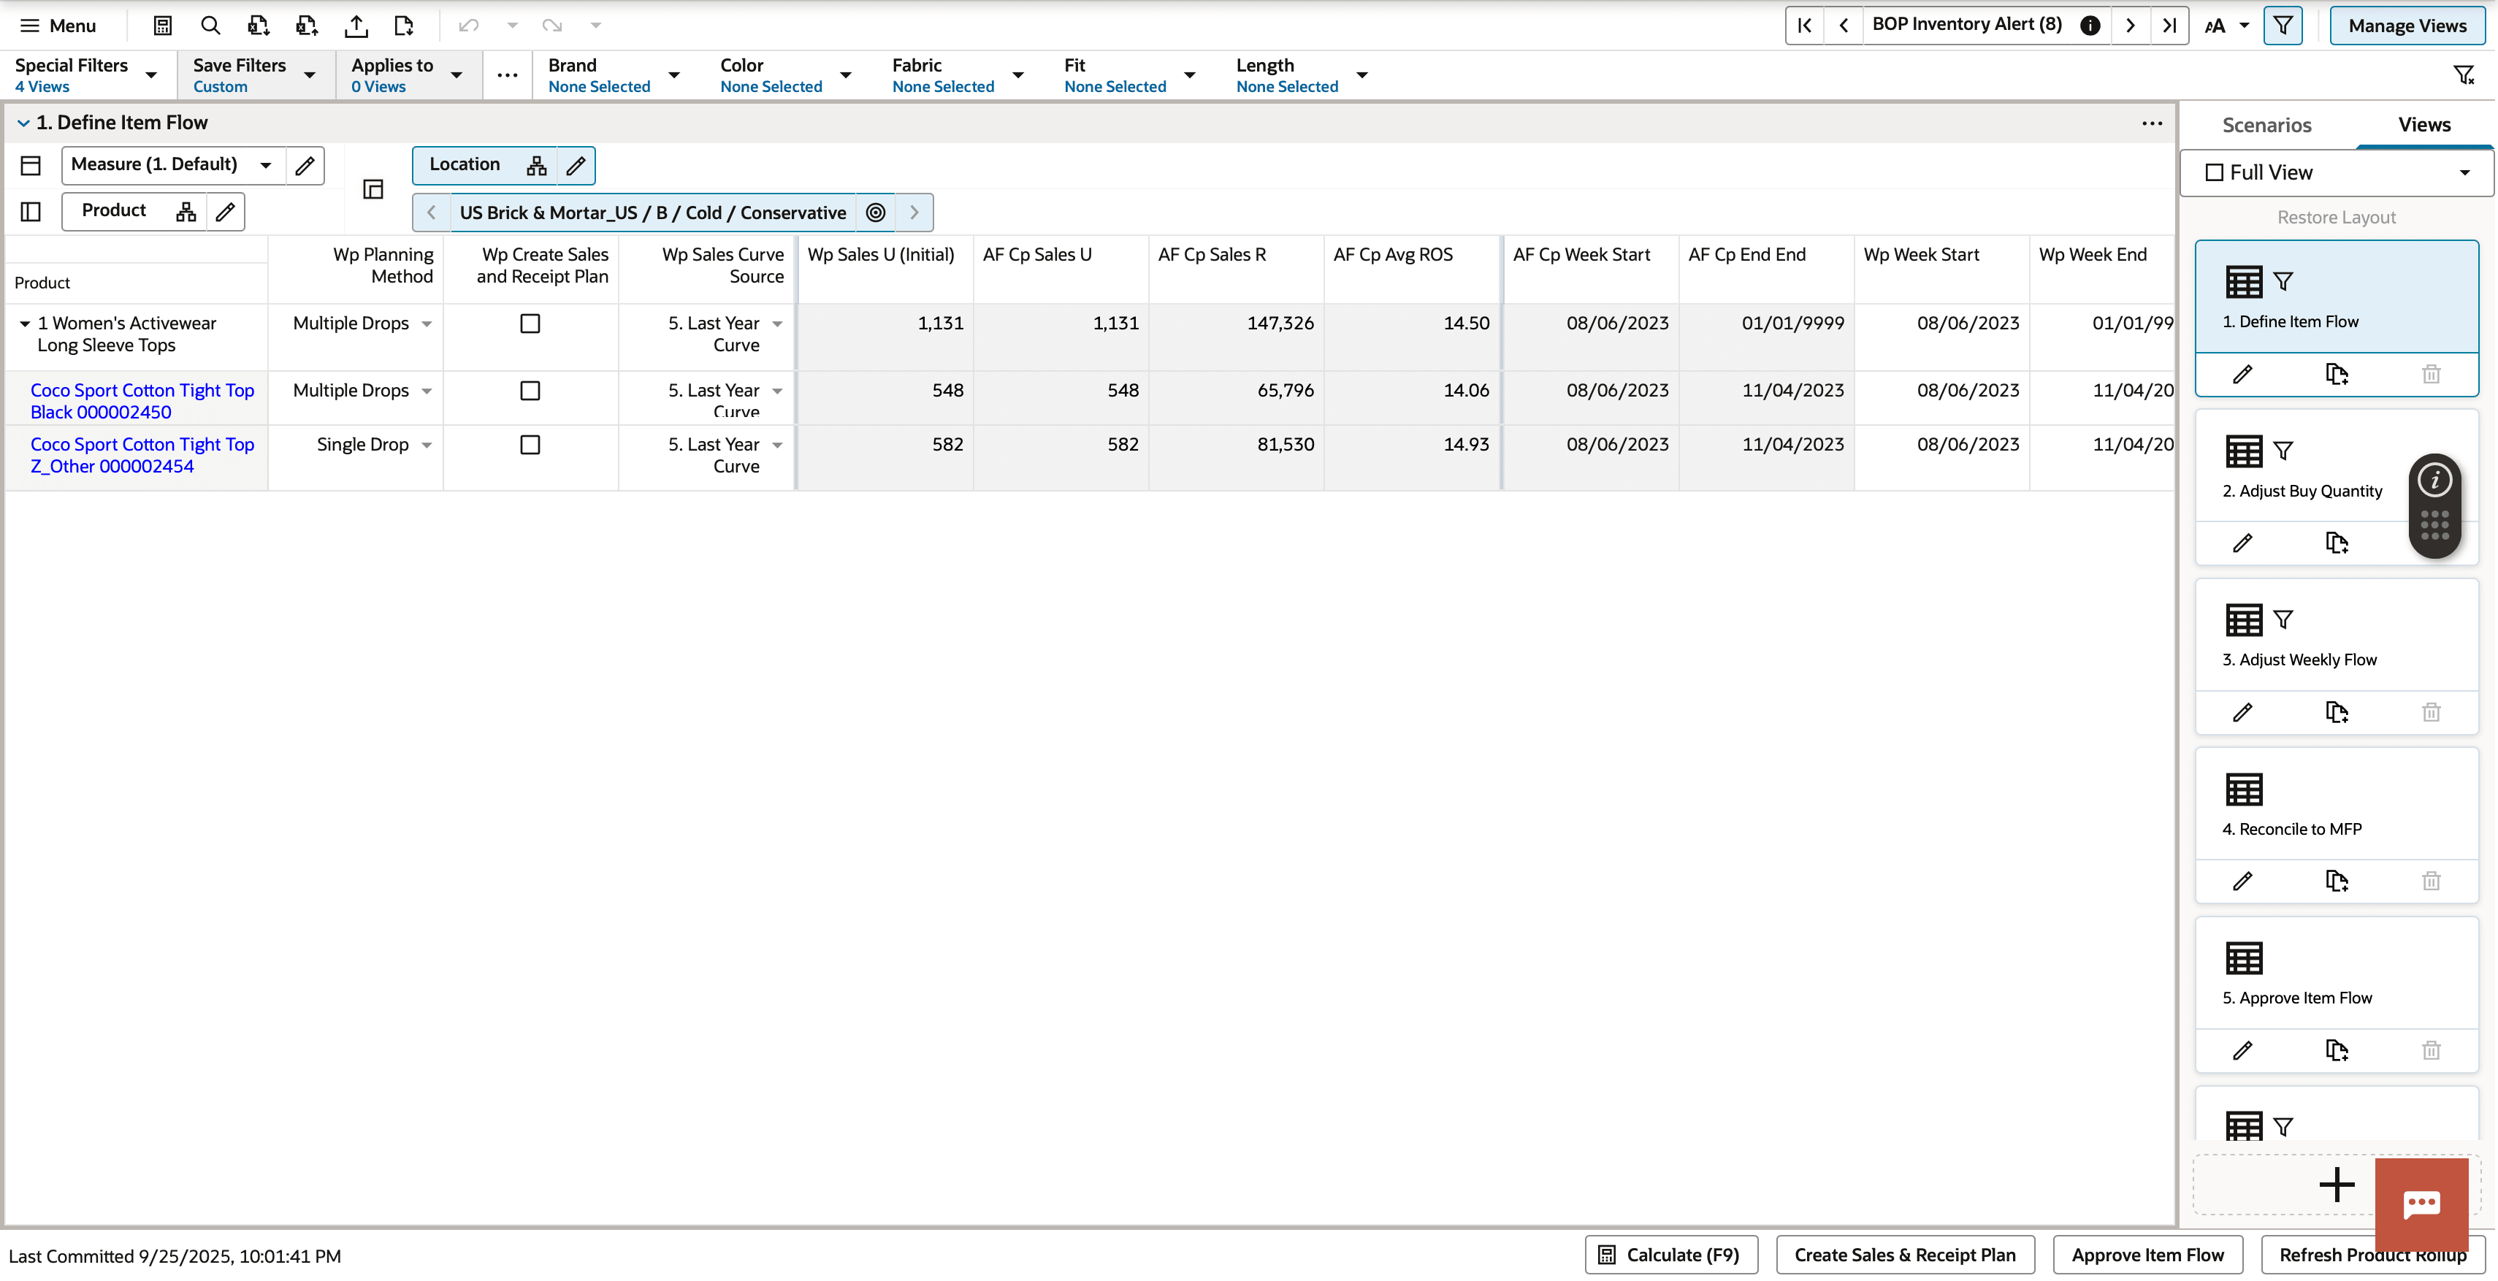Open the Wp Planning Method dropdown for Multiple Drops

click(x=427, y=323)
